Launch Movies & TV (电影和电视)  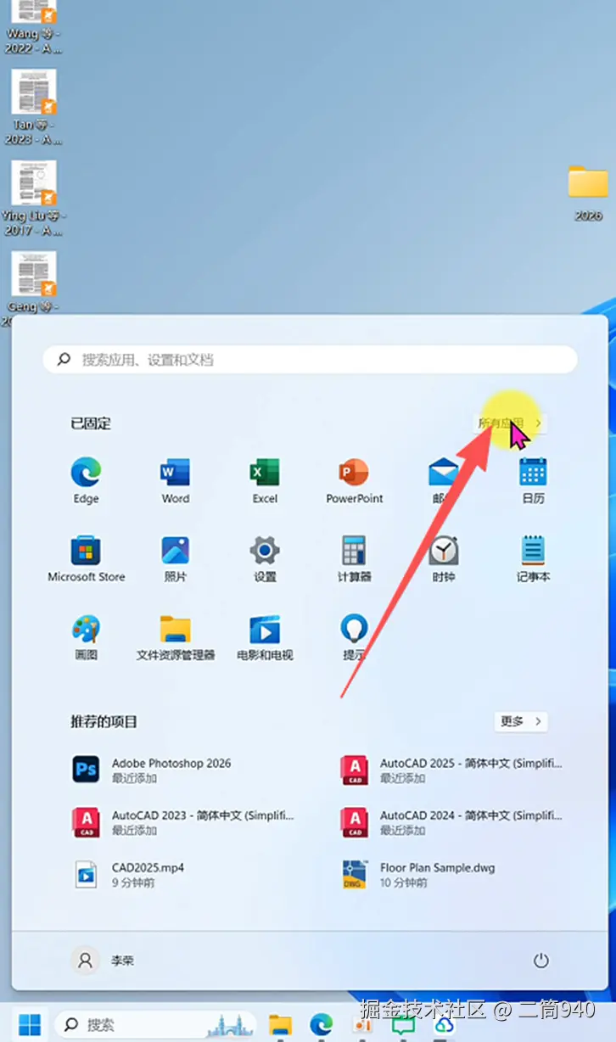(x=265, y=636)
